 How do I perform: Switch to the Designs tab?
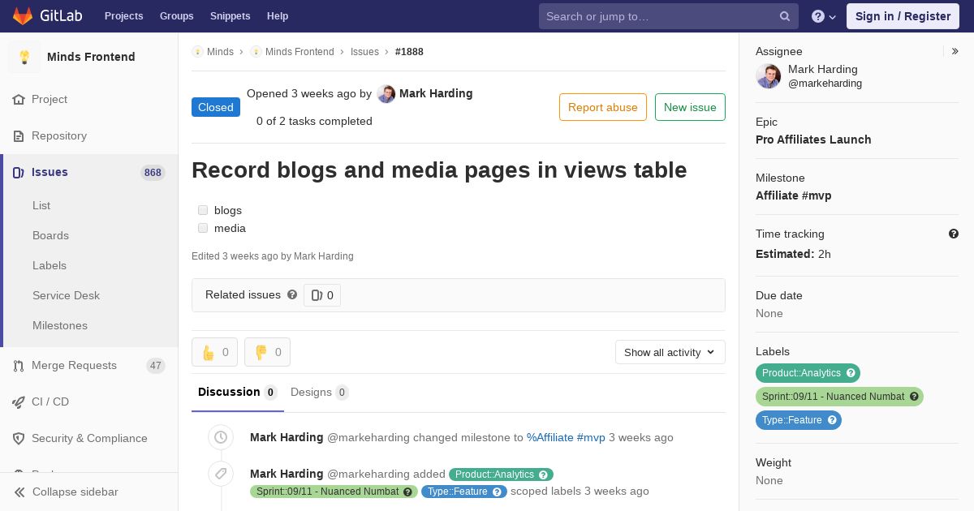[x=319, y=392]
